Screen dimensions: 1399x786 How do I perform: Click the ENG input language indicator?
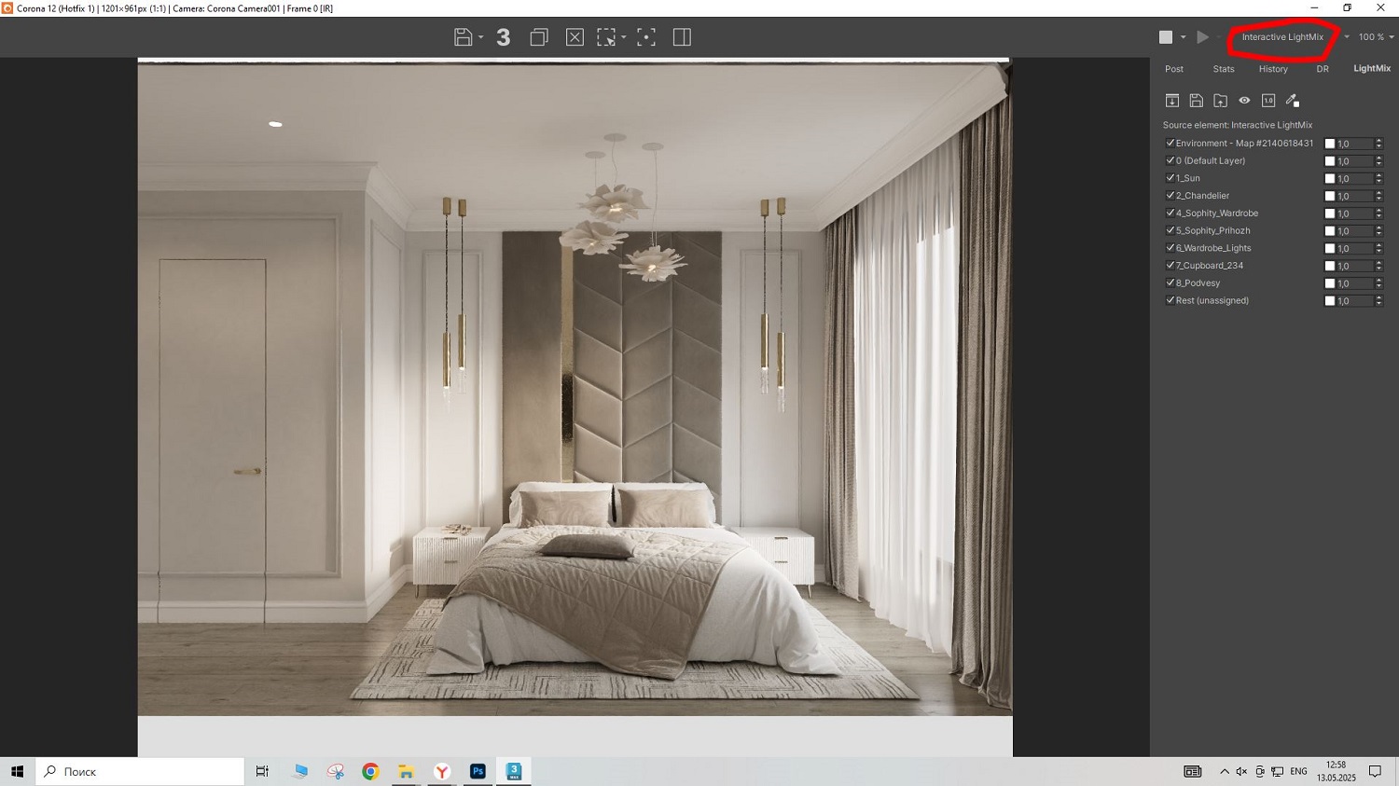pyautogui.click(x=1298, y=771)
